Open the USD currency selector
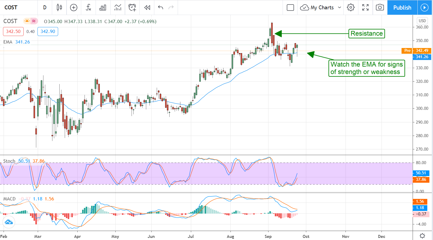Screen dimensions: 433x240 coord(422,21)
